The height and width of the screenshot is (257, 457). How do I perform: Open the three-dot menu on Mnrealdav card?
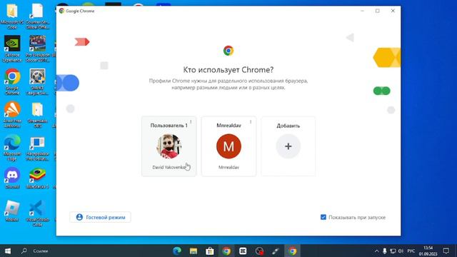251,122
